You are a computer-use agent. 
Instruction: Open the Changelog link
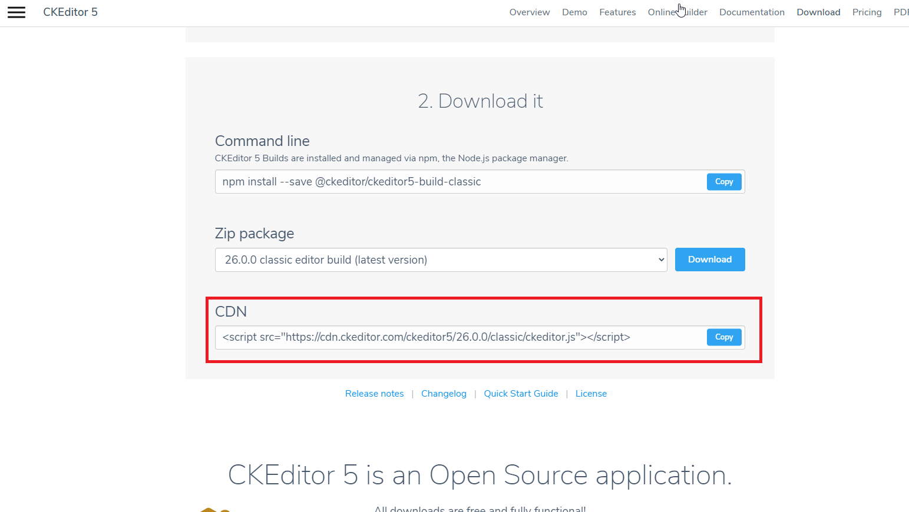coord(444,394)
